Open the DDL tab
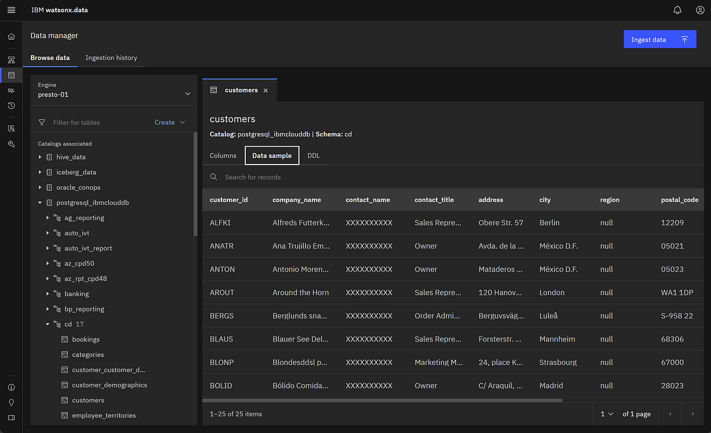This screenshot has height=433, width=711. pos(314,155)
